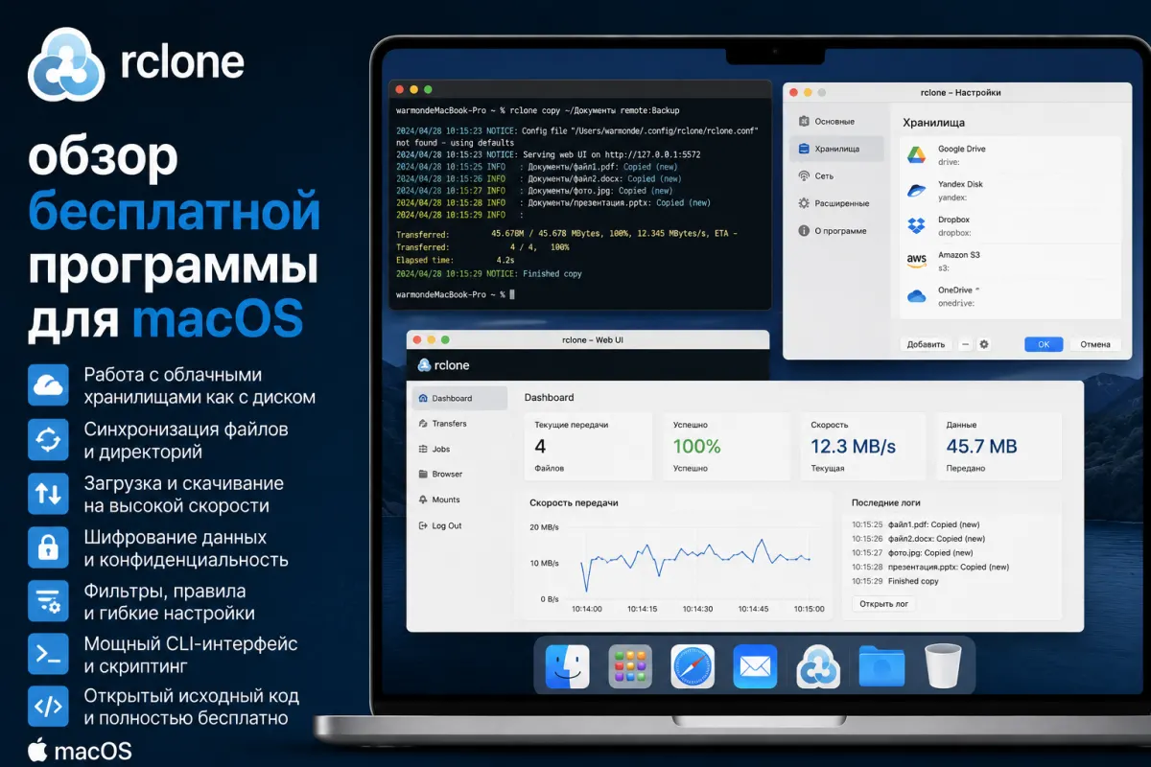Click the 'rclone – Web UI' window title bar
Screen dimensions: 1151x767
[588, 339]
